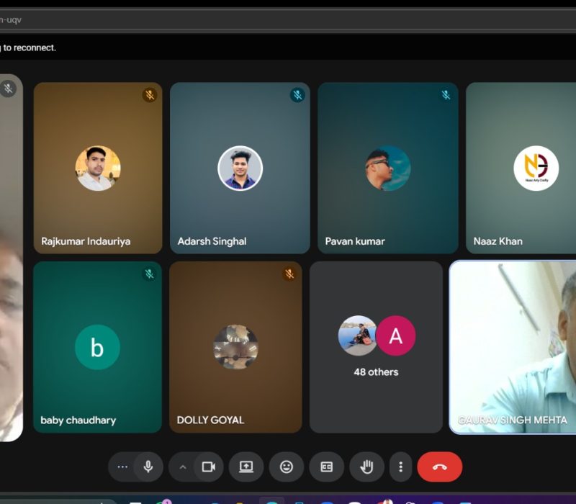Click the muted mic icon on baby chaudhary's tile
Screen dimensions: 576x504
[149, 274]
